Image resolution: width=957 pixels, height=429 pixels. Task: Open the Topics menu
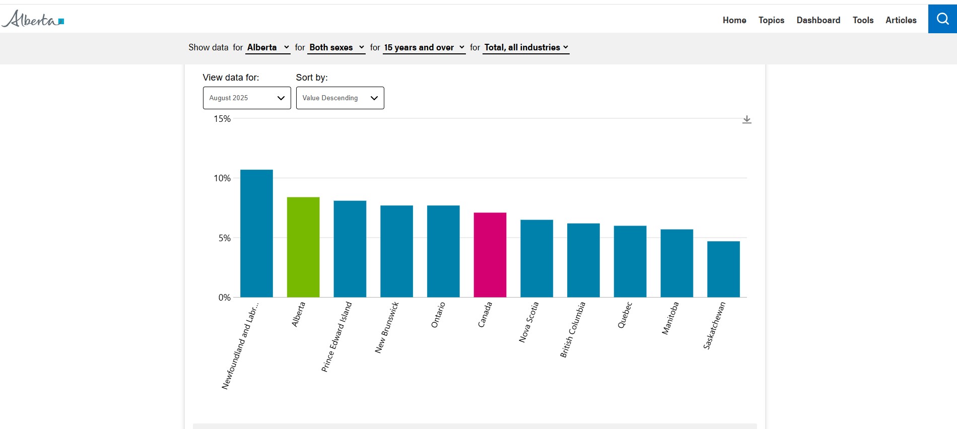[771, 20]
